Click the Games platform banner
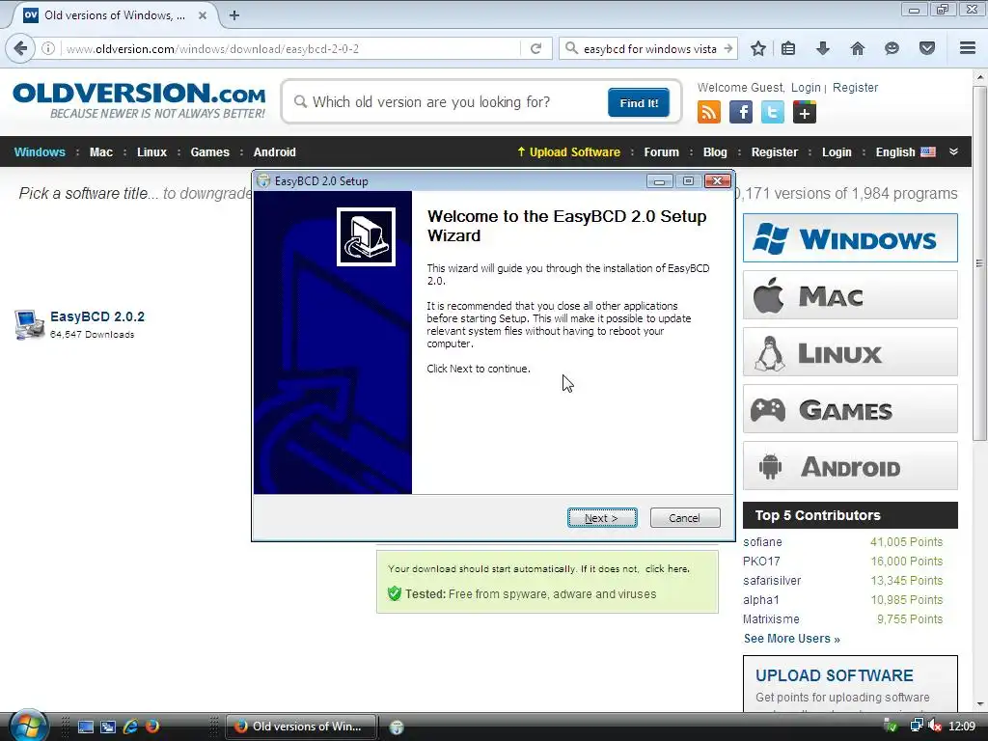 click(x=850, y=409)
